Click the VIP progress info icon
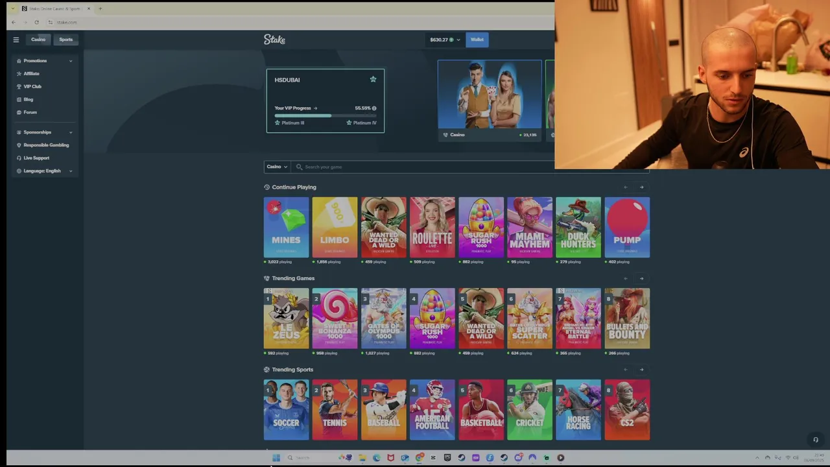Screen dimensions: 830x467 (x=374, y=108)
